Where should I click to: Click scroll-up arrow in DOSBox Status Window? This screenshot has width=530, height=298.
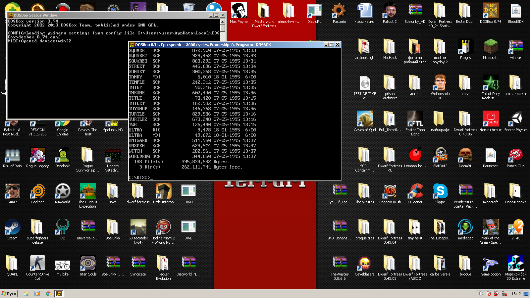(223, 22)
